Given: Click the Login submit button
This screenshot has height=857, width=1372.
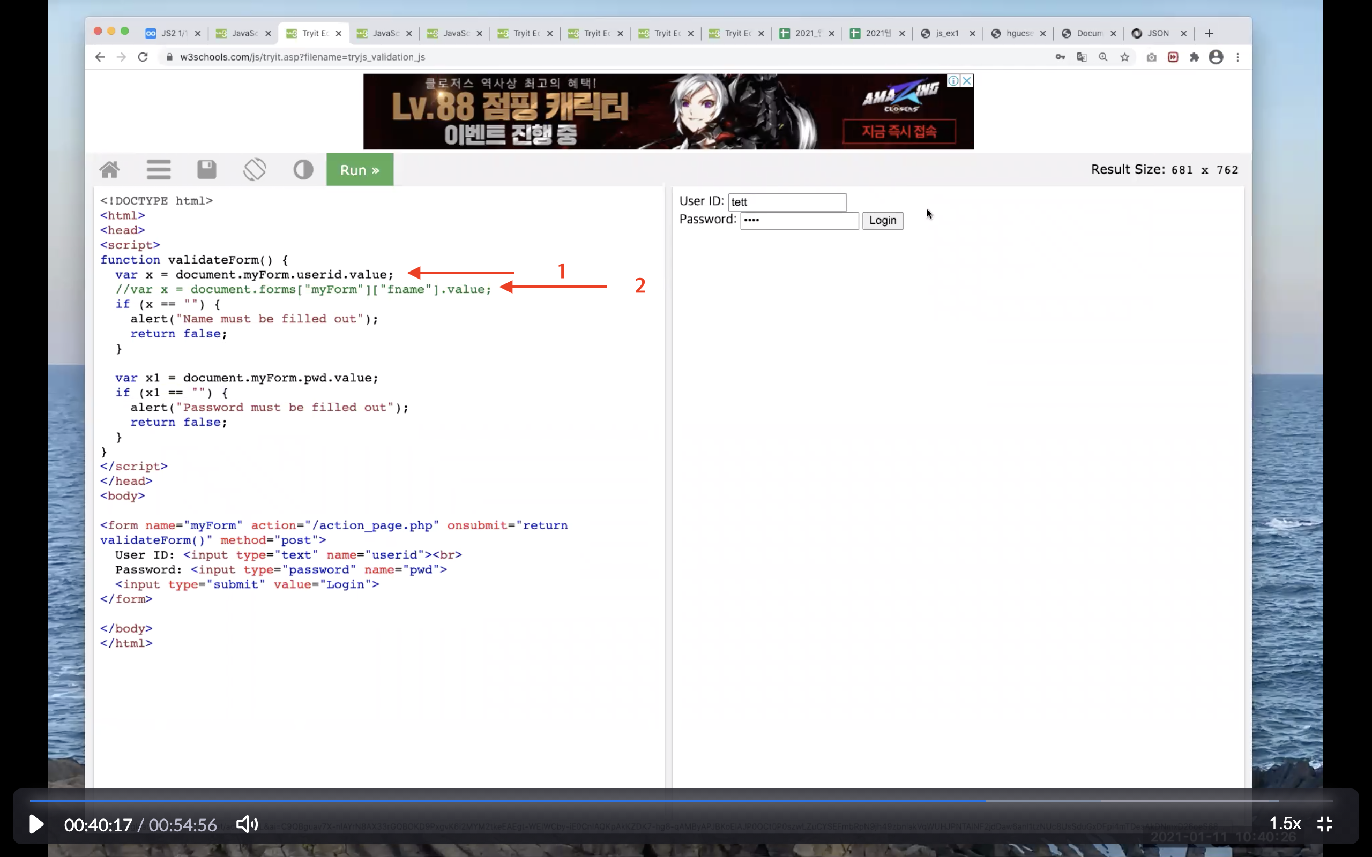Looking at the screenshot, I should point(882,221).
